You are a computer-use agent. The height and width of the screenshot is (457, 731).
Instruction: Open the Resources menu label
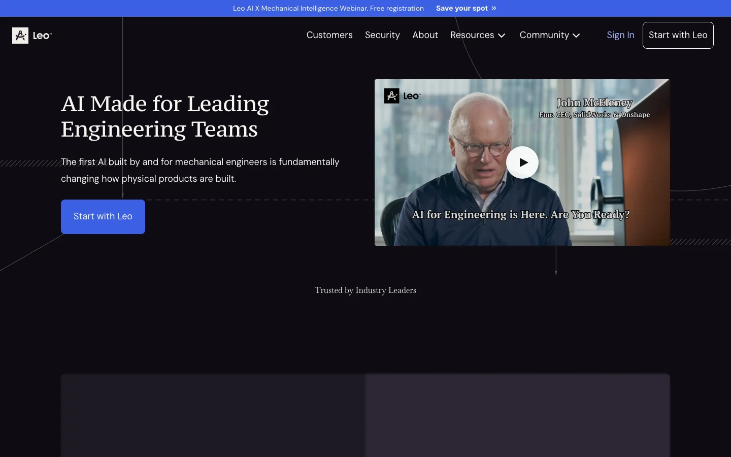point(472,35)
